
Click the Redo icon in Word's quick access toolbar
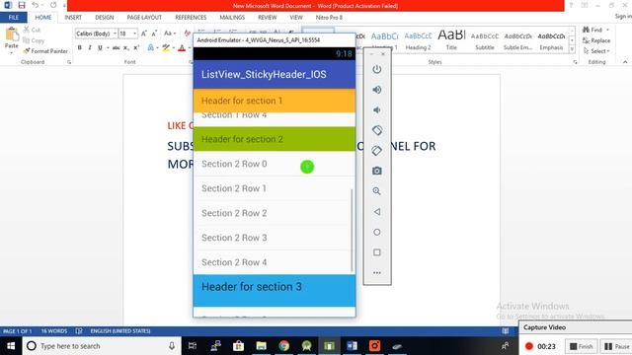pos(53,5)
